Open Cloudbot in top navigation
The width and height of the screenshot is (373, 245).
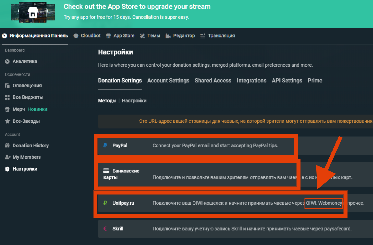pos(91,36)
